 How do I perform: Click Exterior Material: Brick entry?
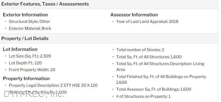point(30,28)
